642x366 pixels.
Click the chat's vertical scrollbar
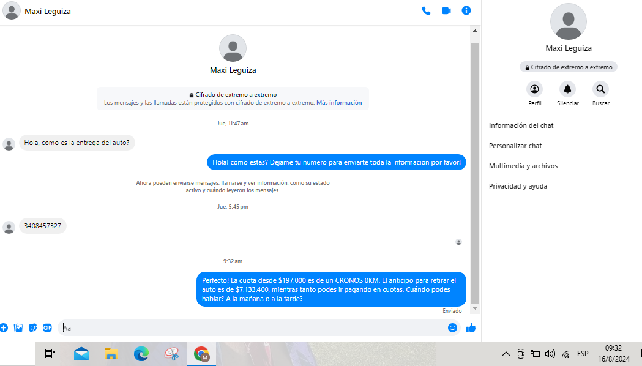click(x=475, y=171)
